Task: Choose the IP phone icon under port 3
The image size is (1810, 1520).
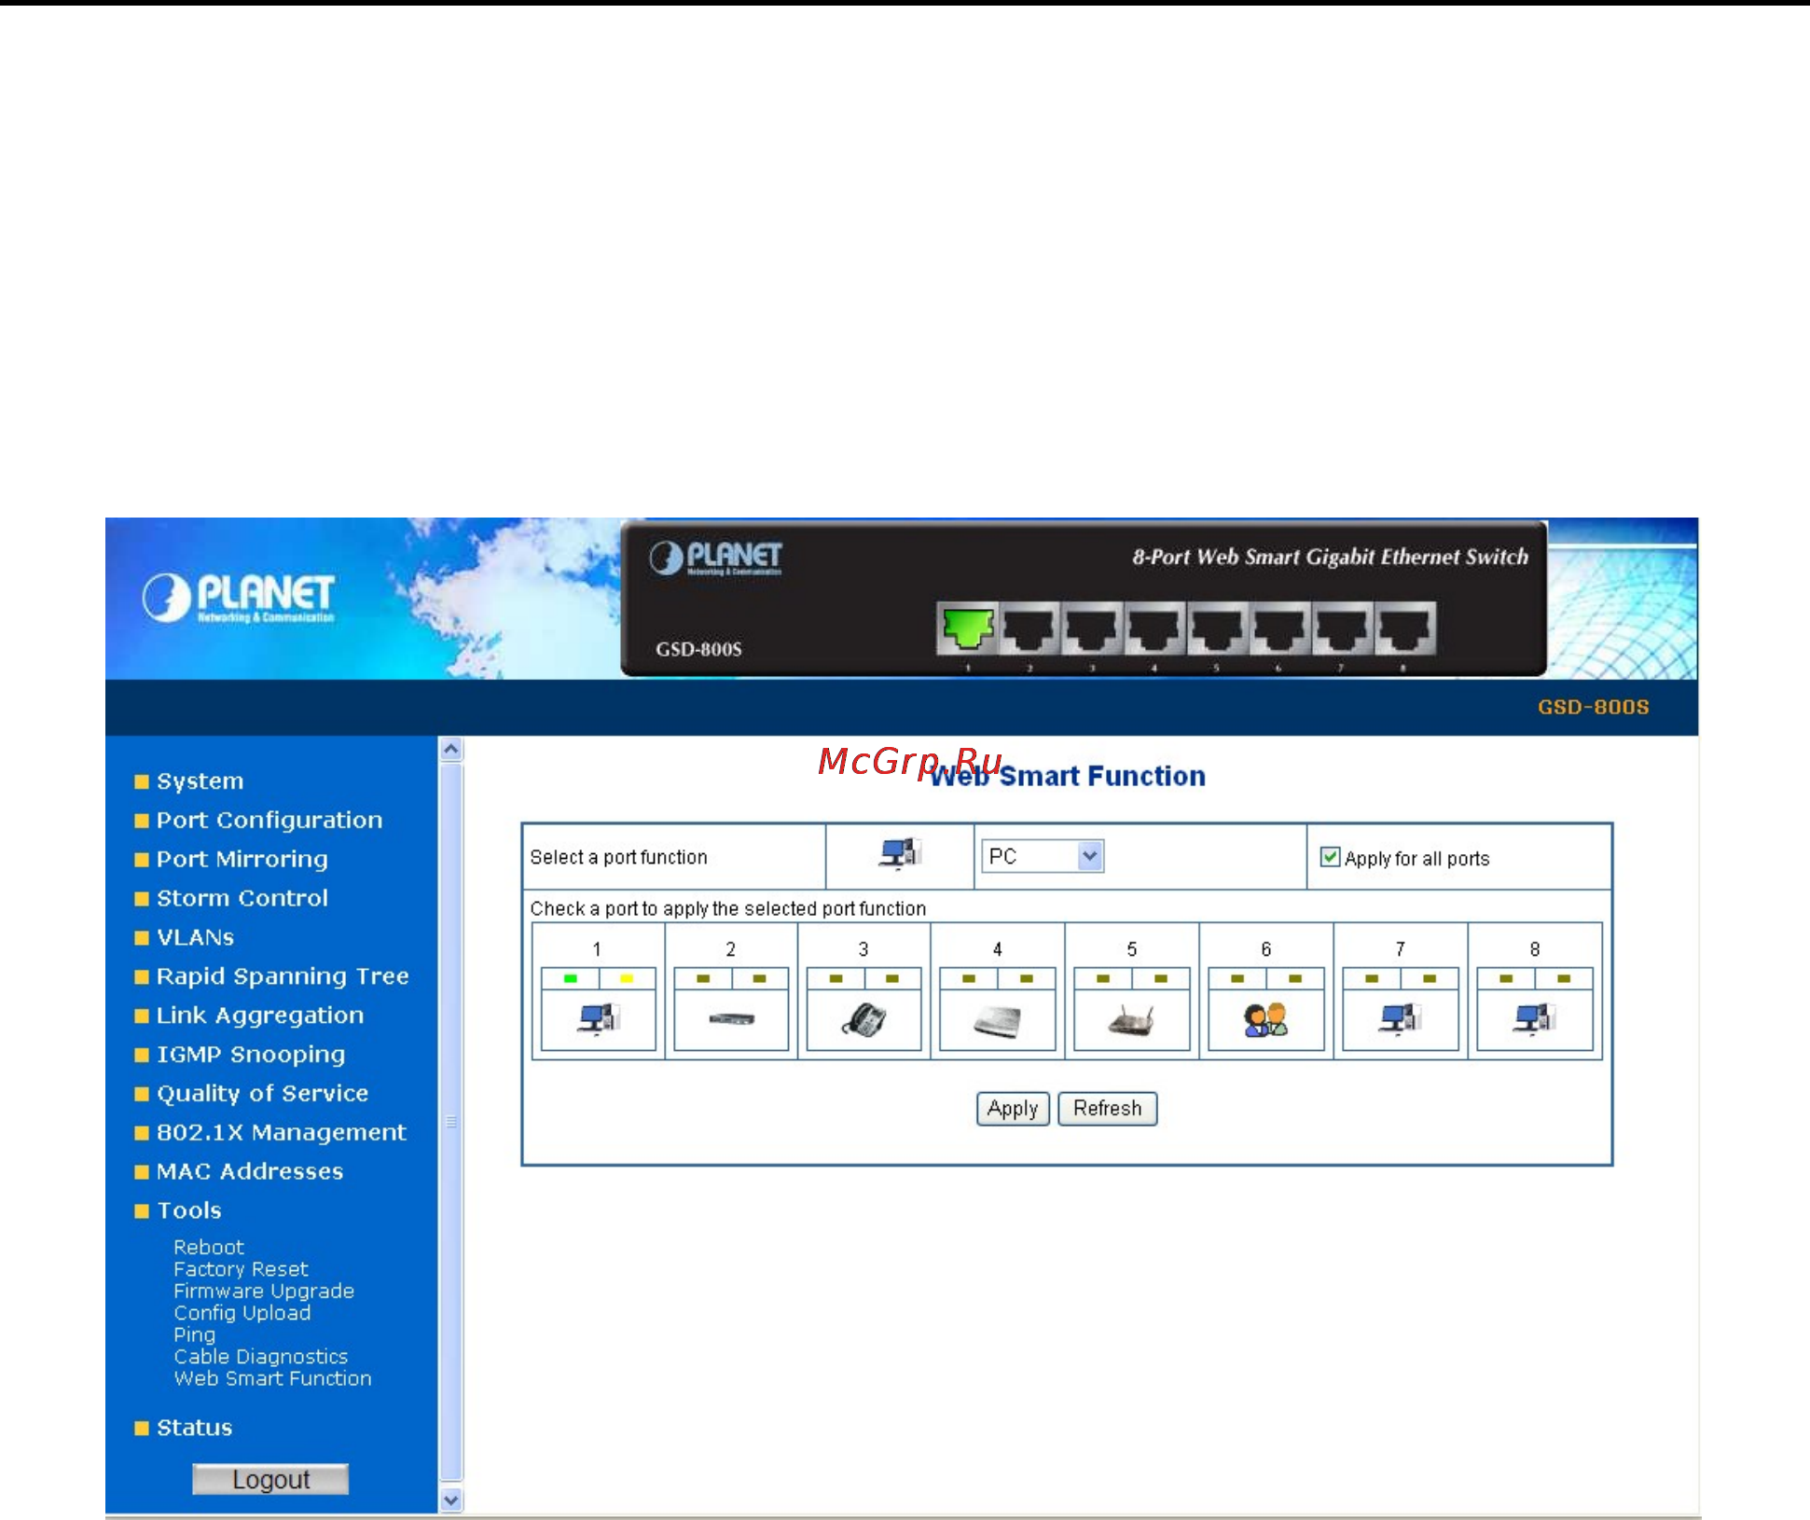Action: [864, 1019]
